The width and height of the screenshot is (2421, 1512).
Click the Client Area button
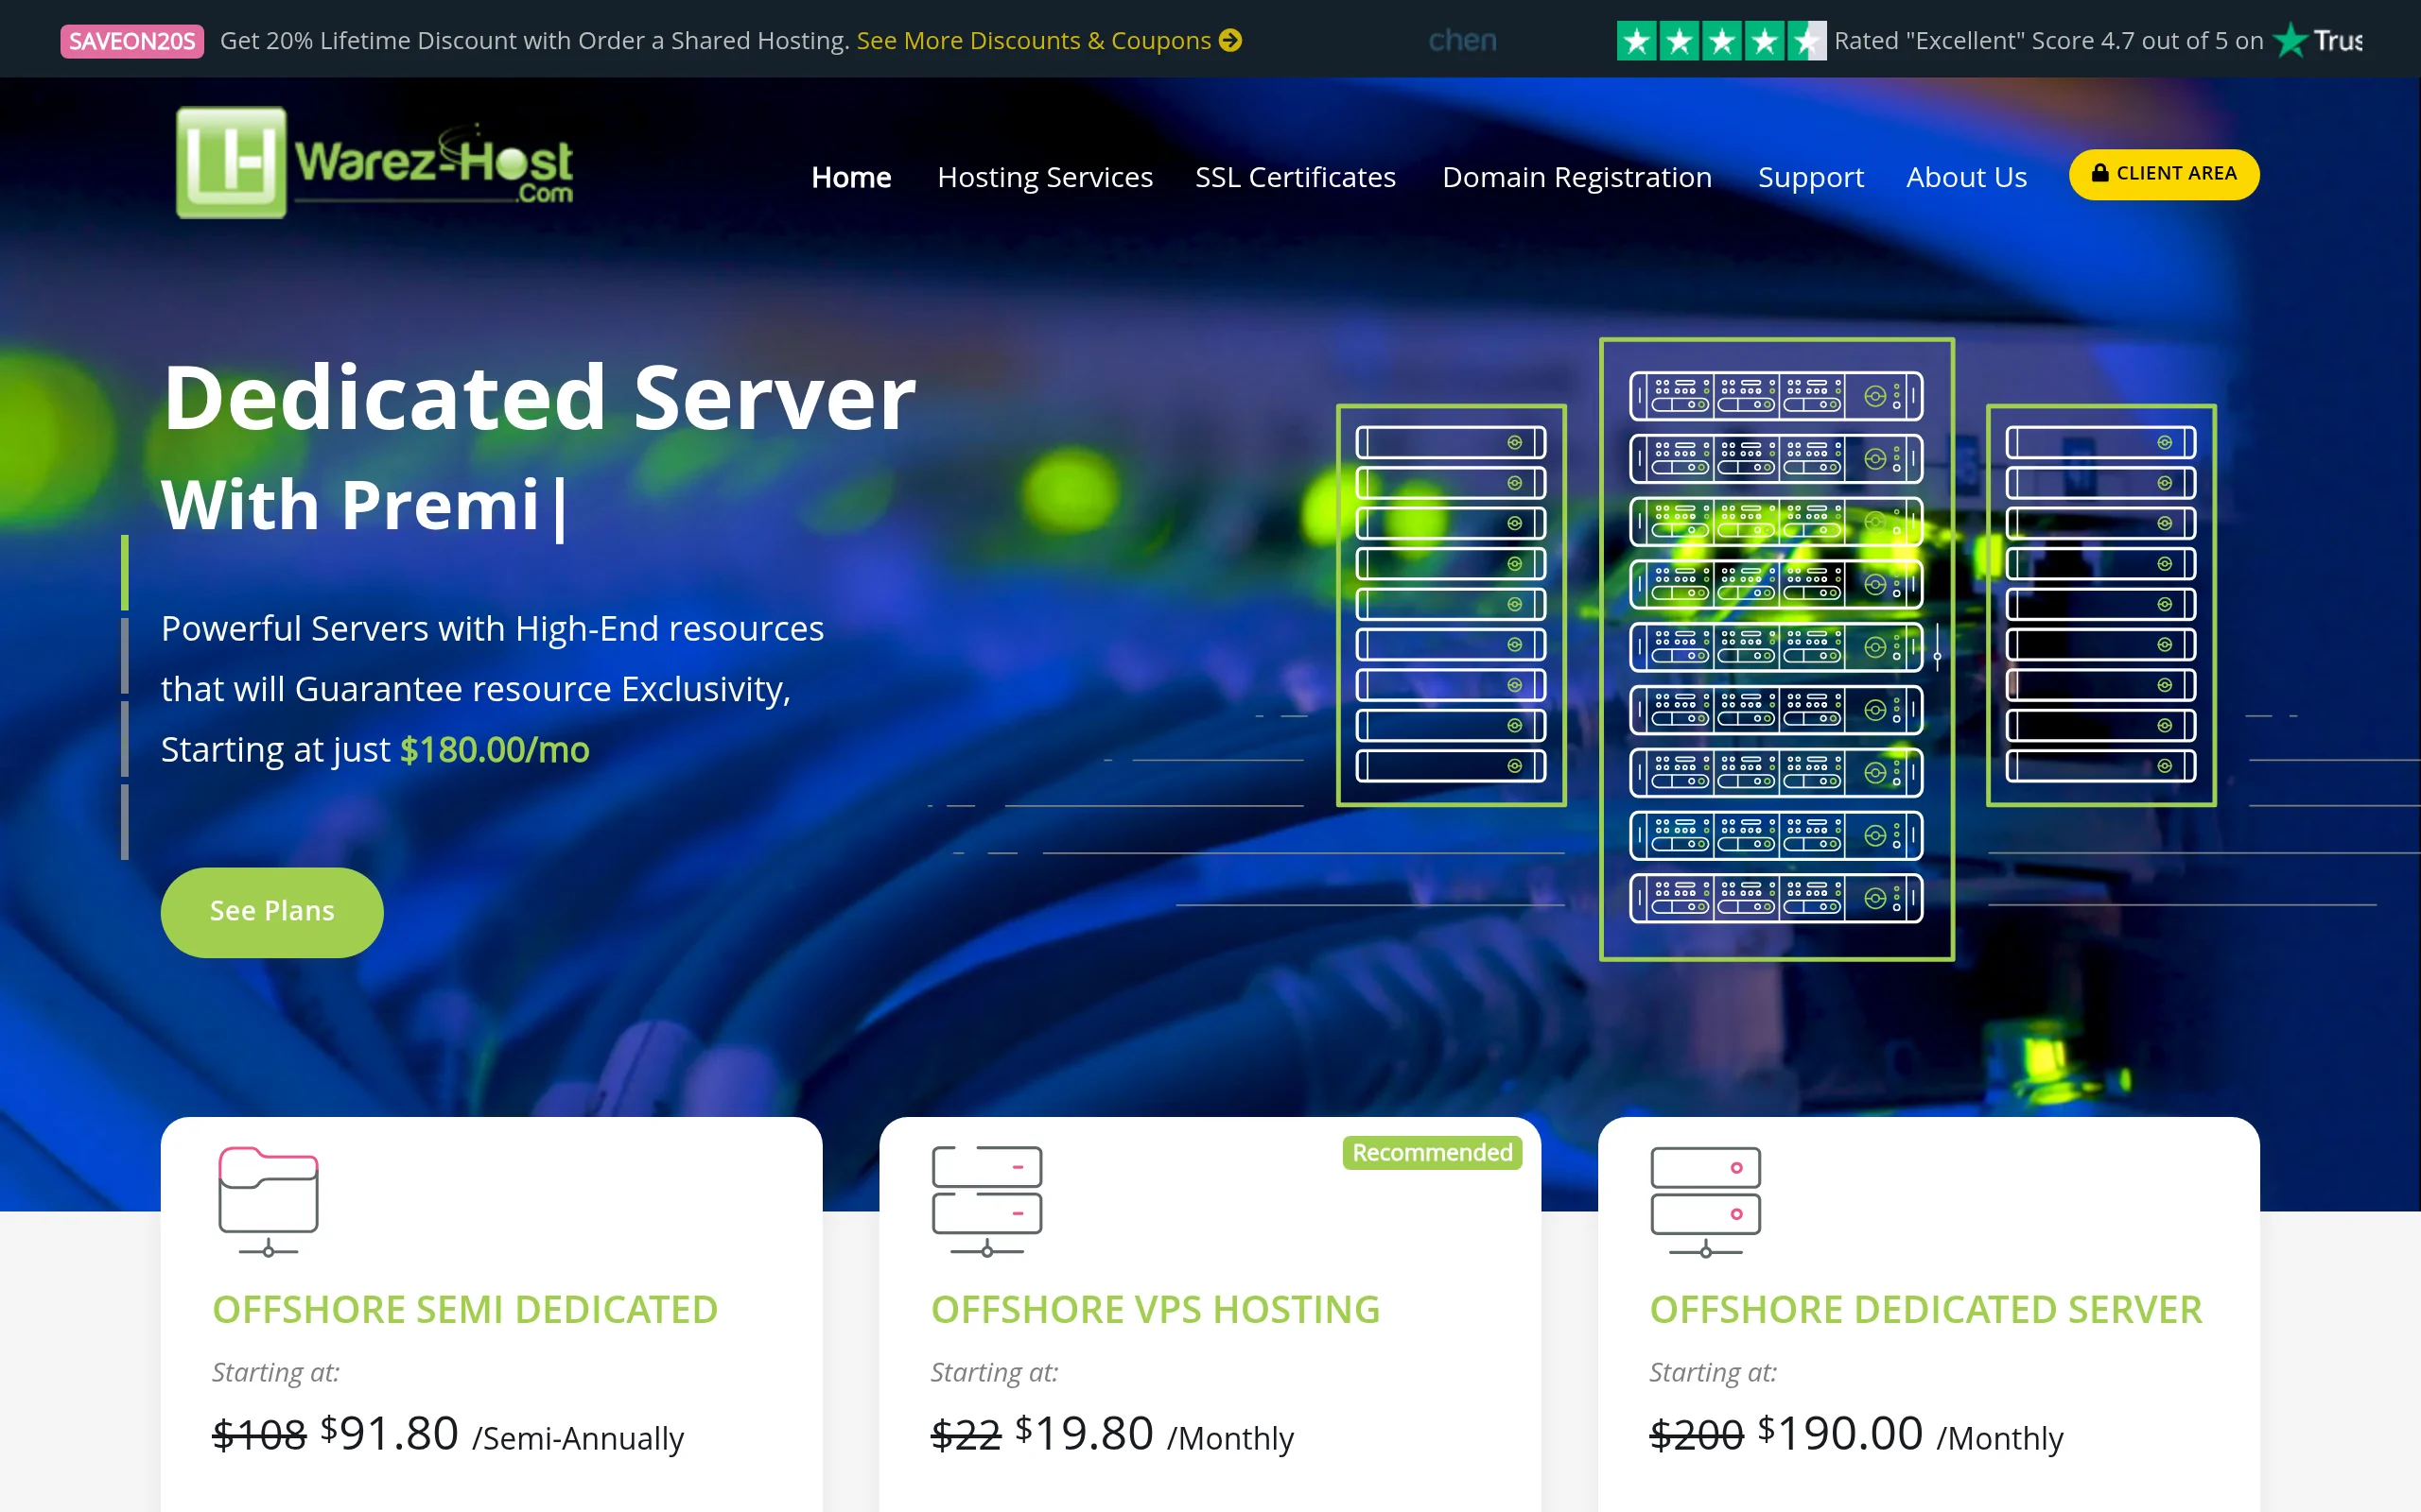(2163, 174)
